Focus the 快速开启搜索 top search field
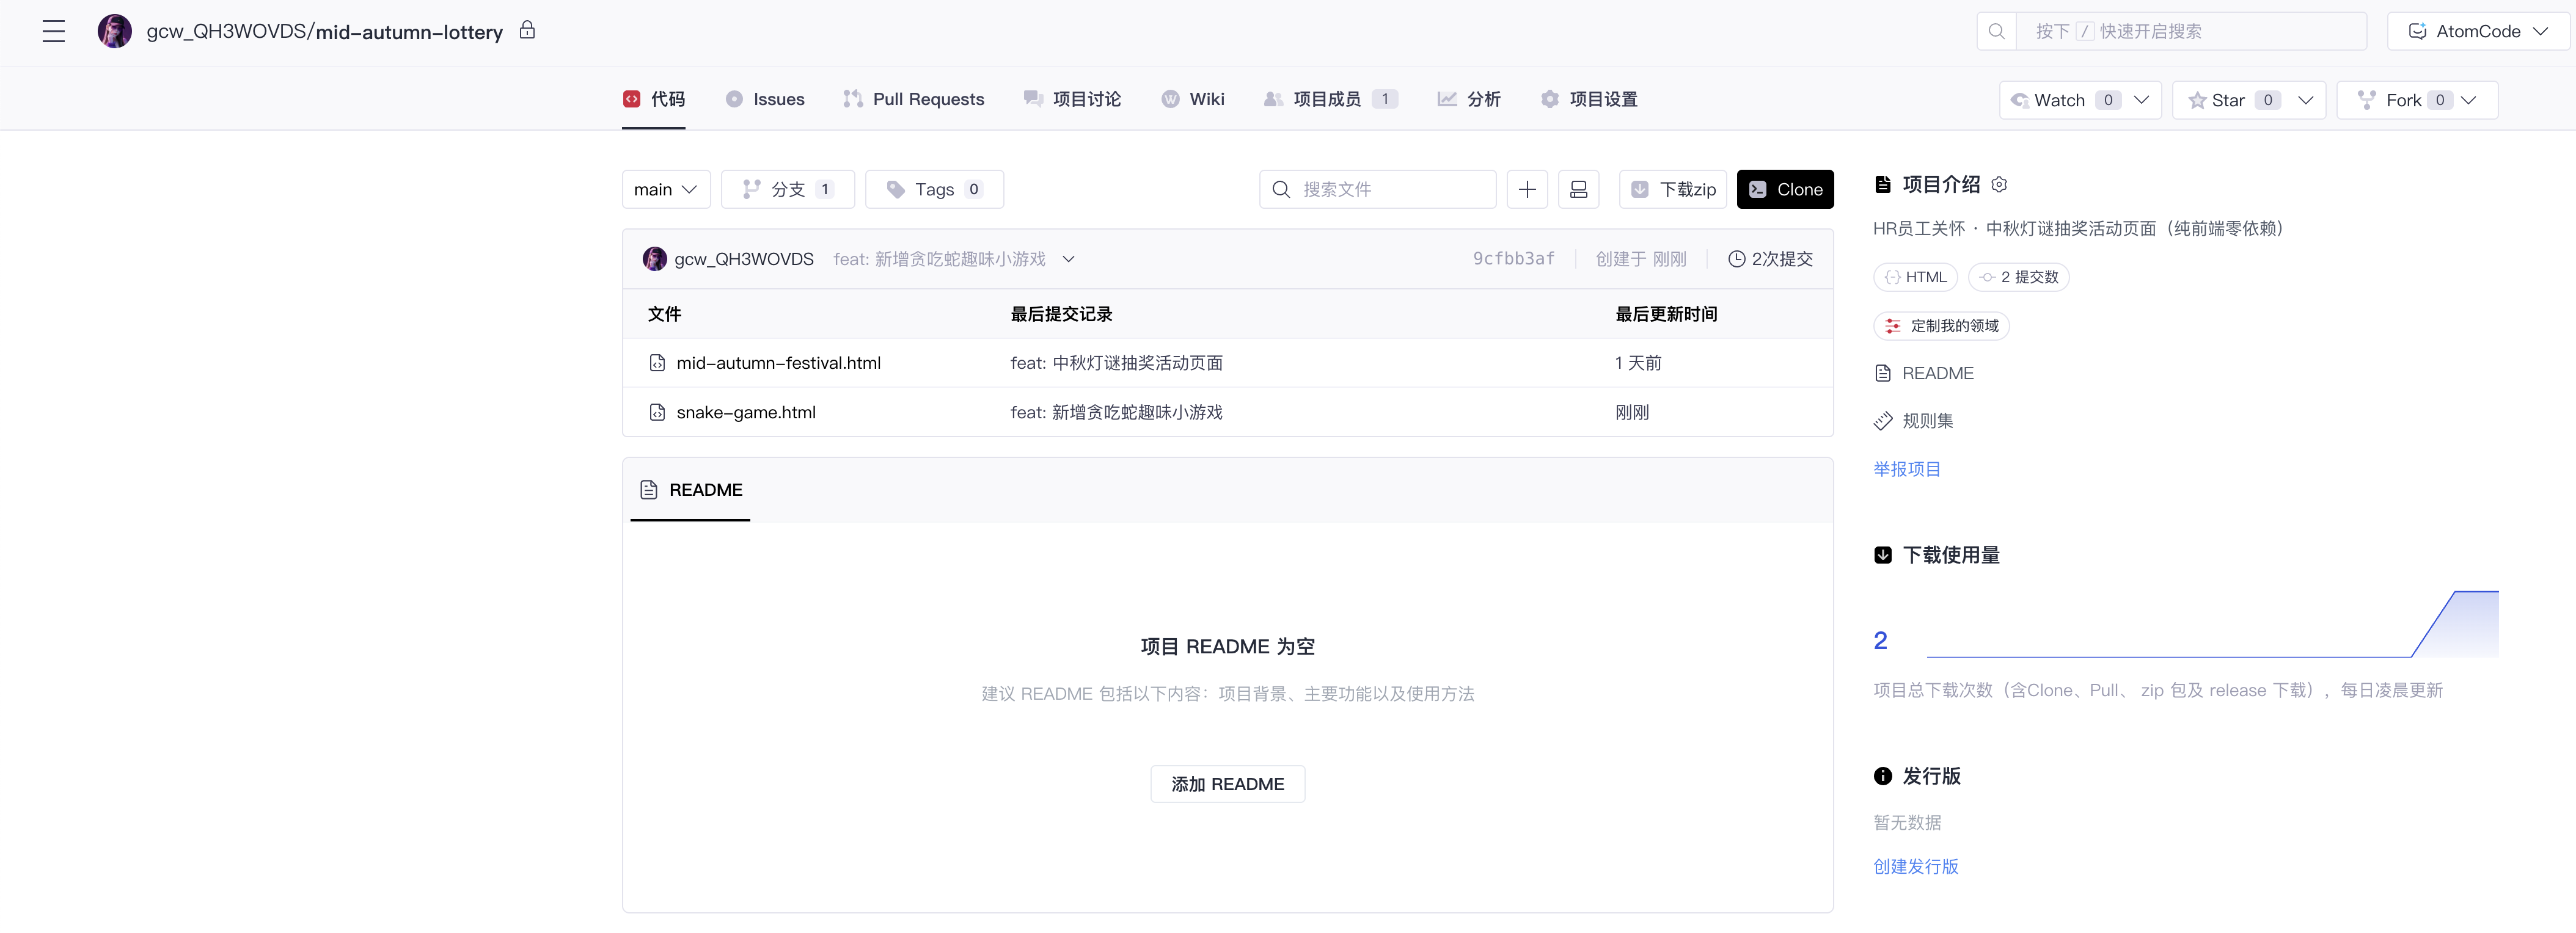2576x933 pixels. pyautogui.click(x=2191, y=31)
